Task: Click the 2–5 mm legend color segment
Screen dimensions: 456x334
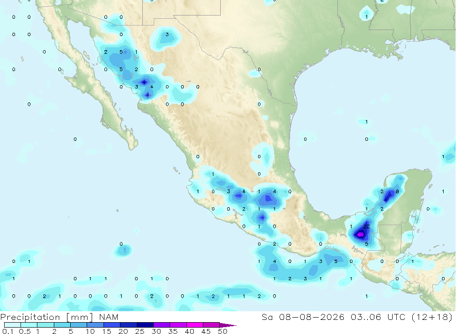Action: coord(62,325)
